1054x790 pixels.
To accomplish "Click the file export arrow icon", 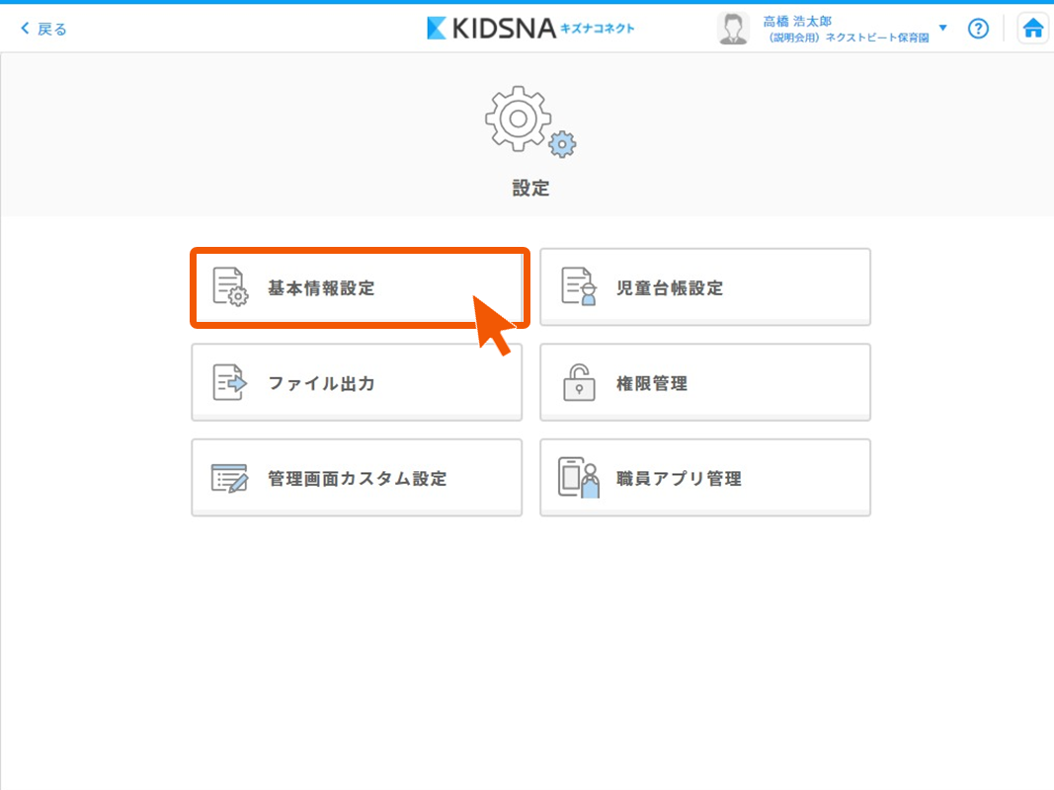I will pyautogui.click(x=230, y=382).
